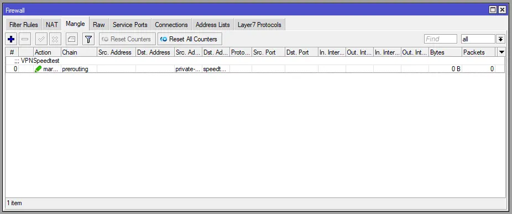Open the column chooser dropdown arrow
The image size is (512, 214).
501,52
